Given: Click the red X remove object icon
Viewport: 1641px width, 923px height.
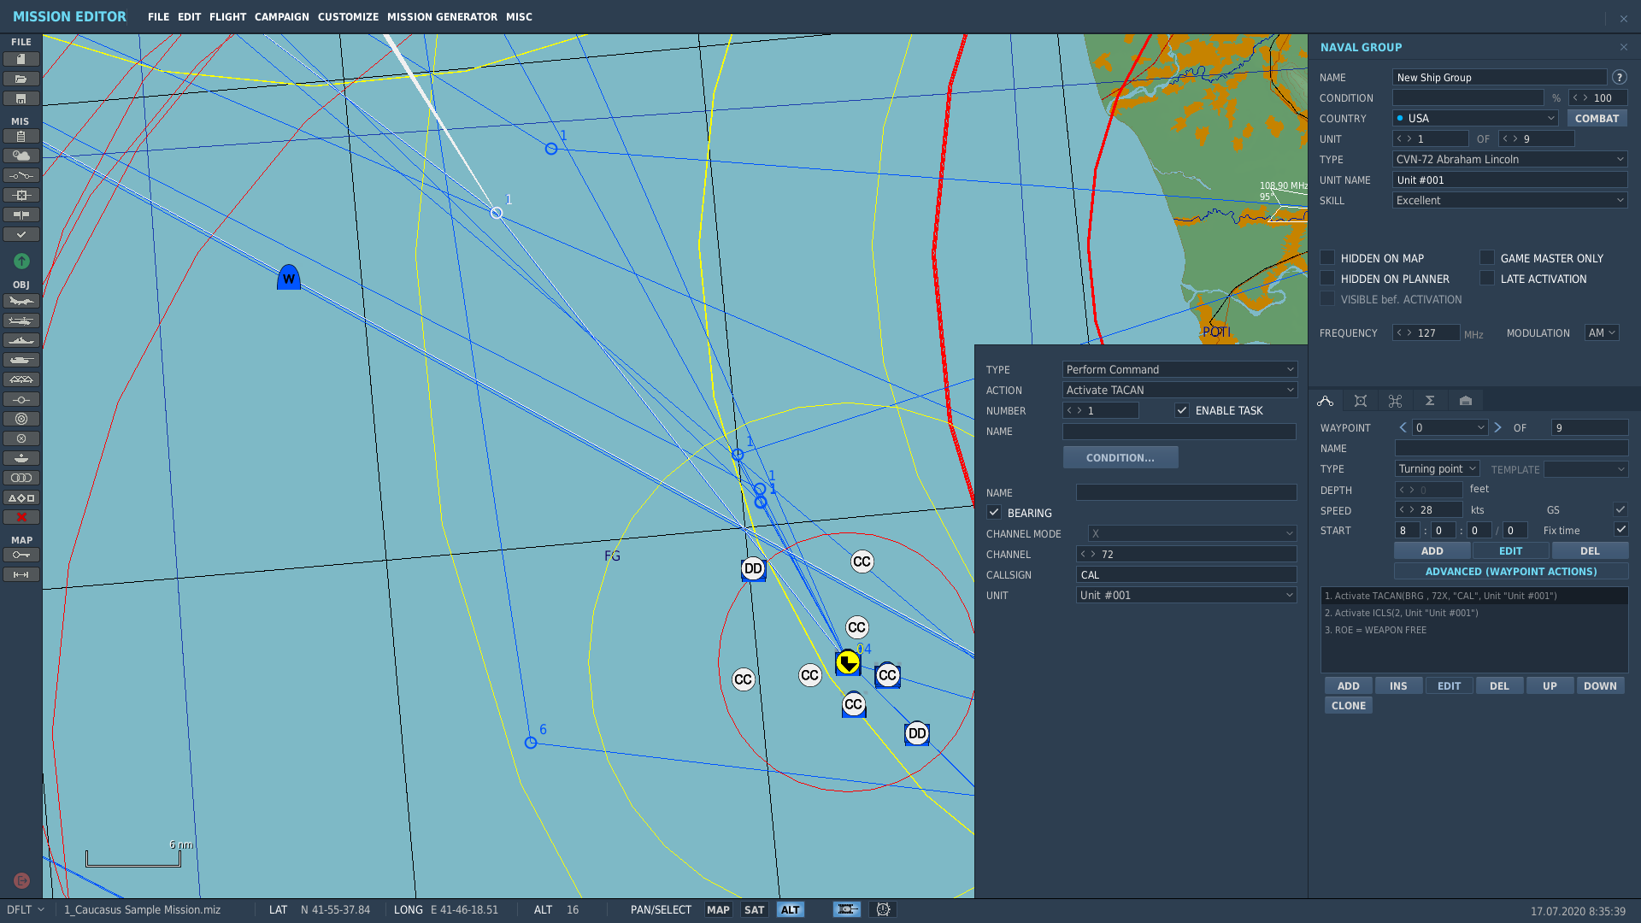Looking at the screenshot, I should (21, 517).
